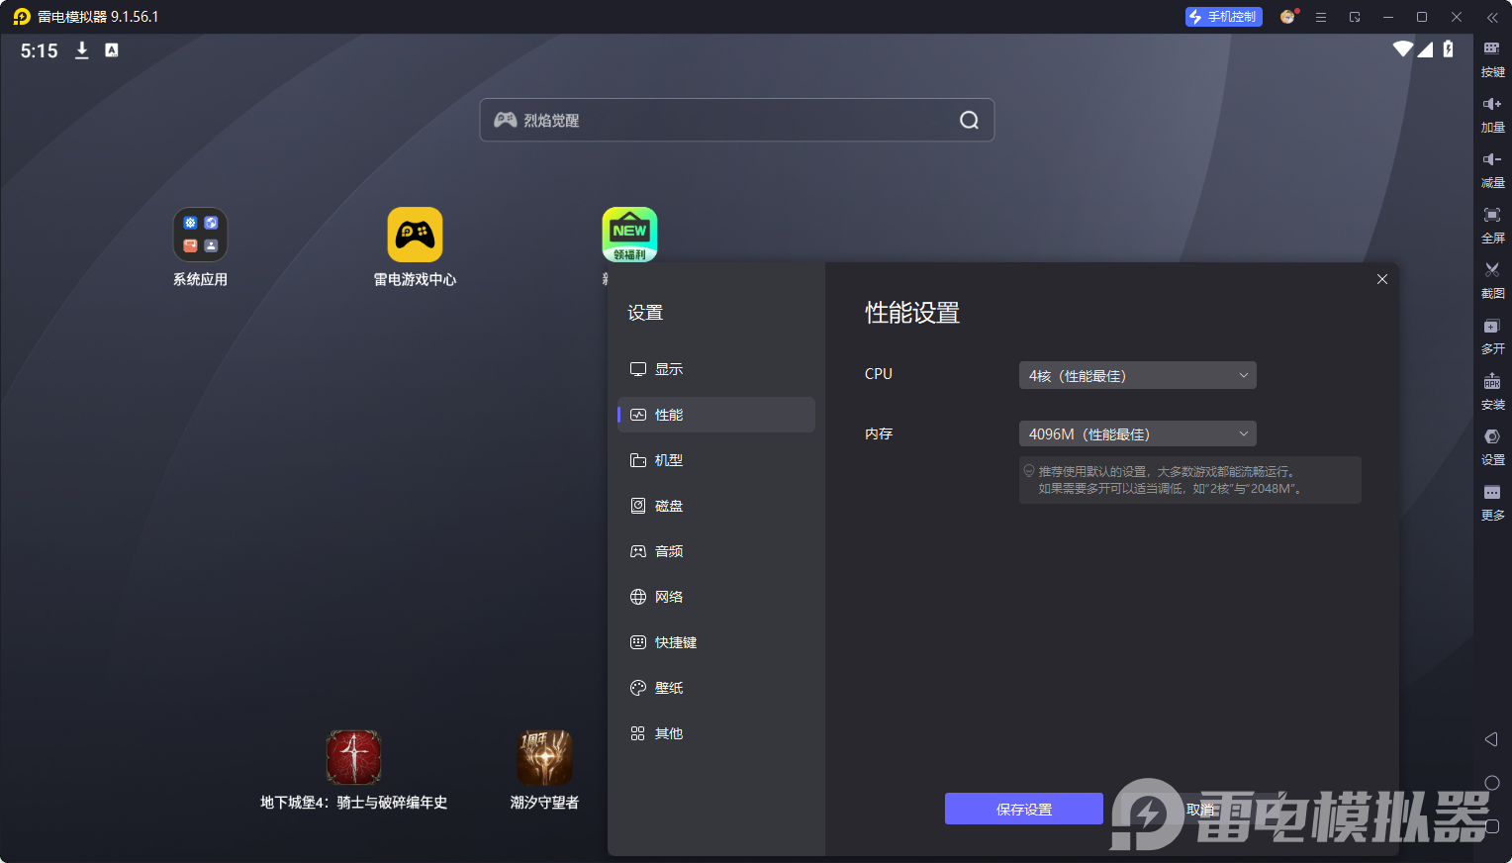Viewport: 1512px width, 863px height.
Task: Go to 壁纸 settings section
Action: tap(716, 688)
